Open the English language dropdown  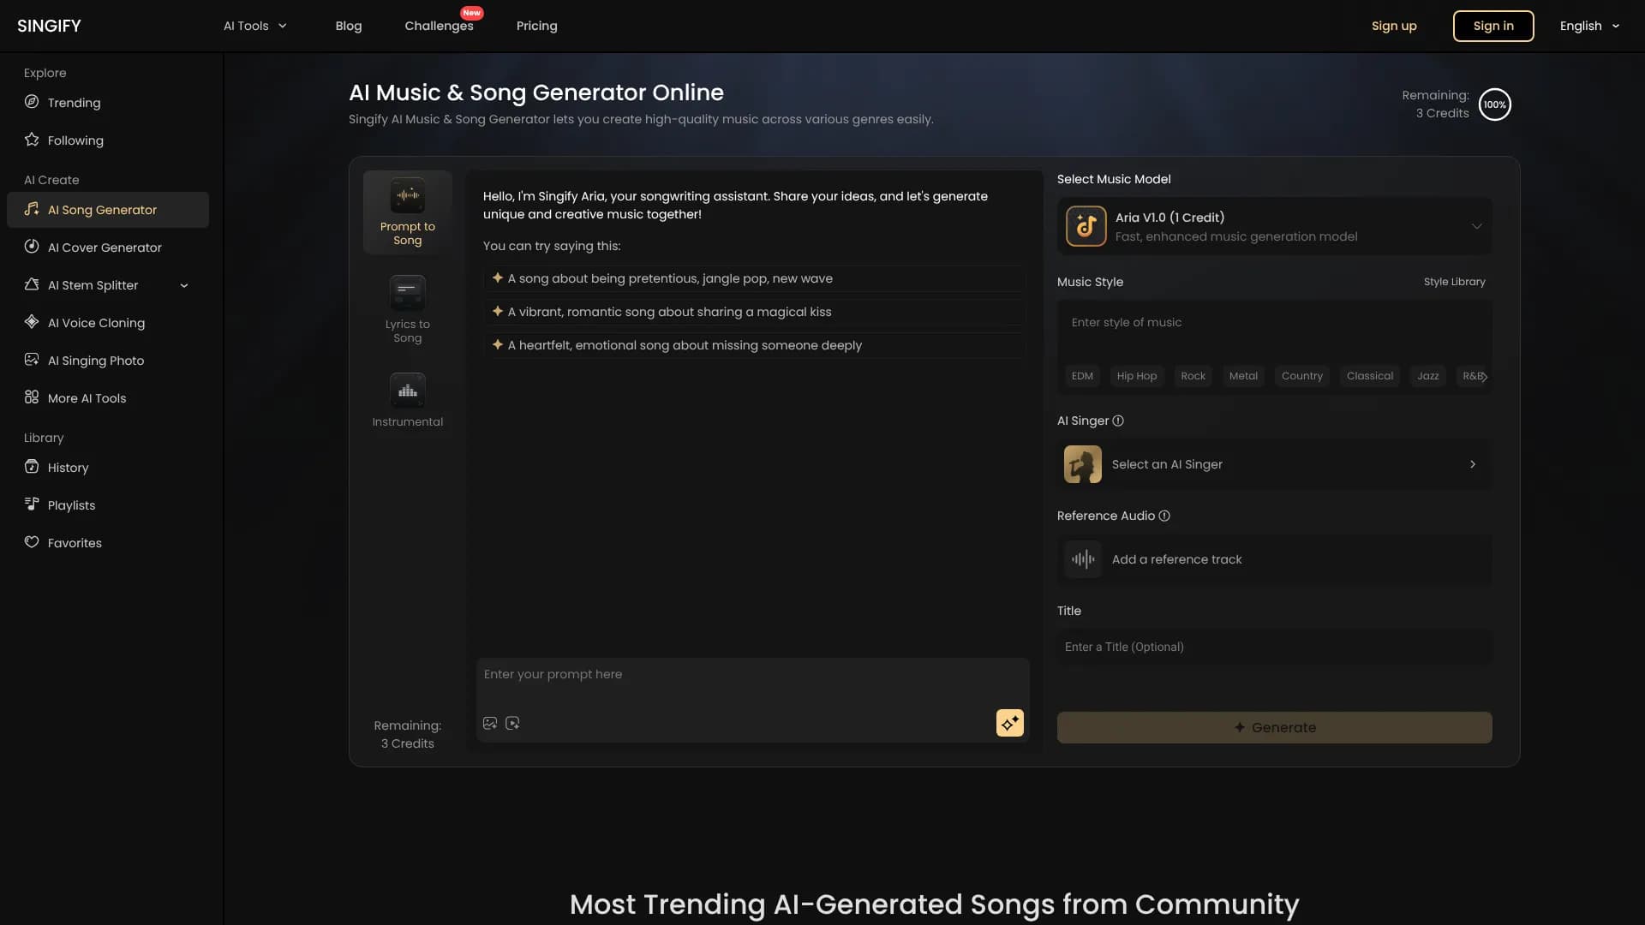1589,26
